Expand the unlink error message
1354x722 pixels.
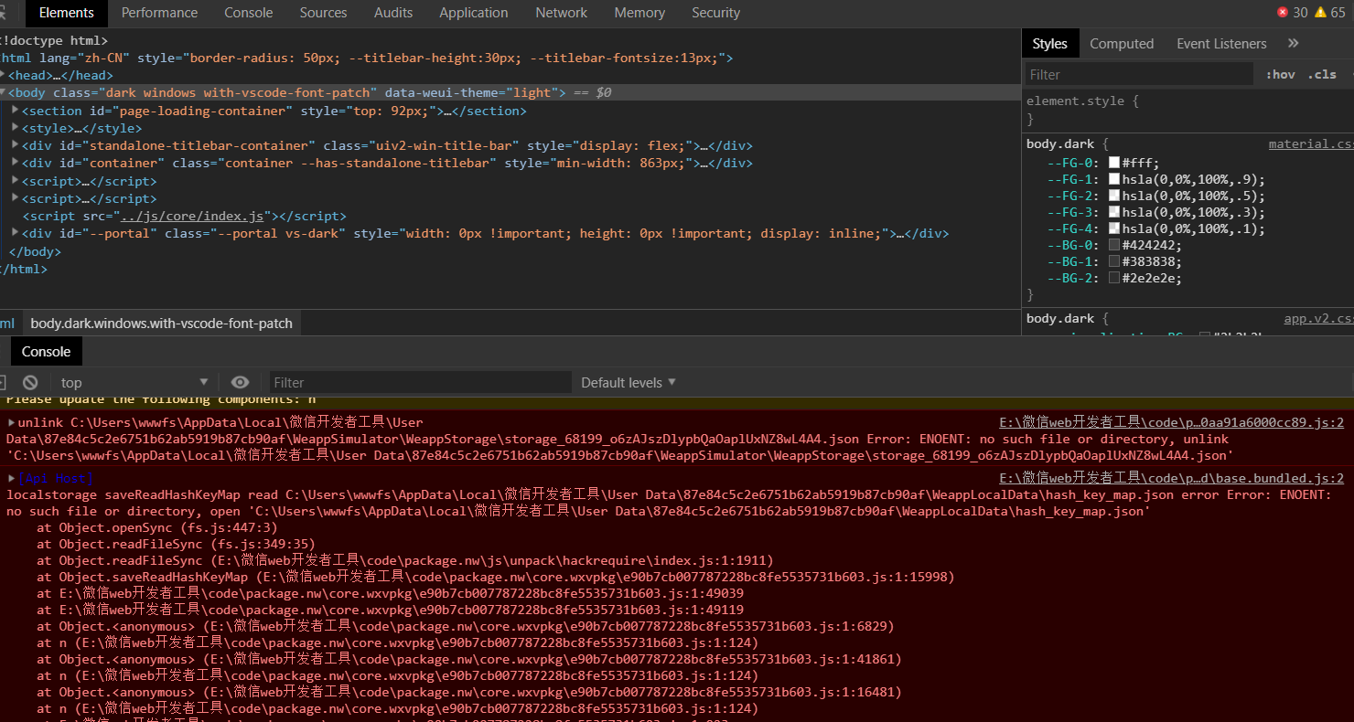point(11,422)
